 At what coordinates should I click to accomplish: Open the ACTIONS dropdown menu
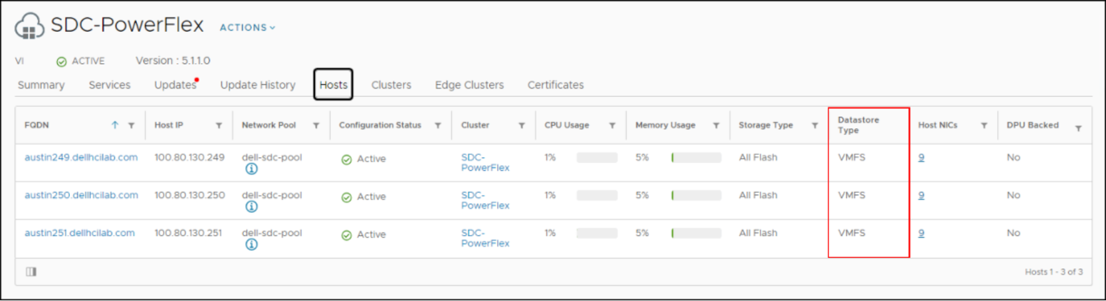click(x=247, y=27)
